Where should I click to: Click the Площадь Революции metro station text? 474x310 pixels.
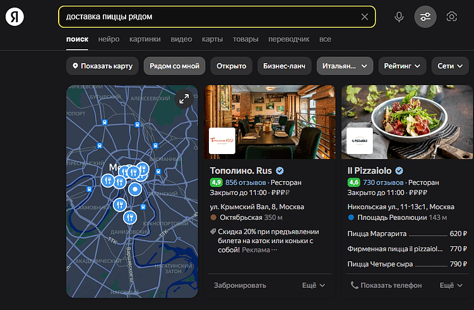[x=392, y=217]
